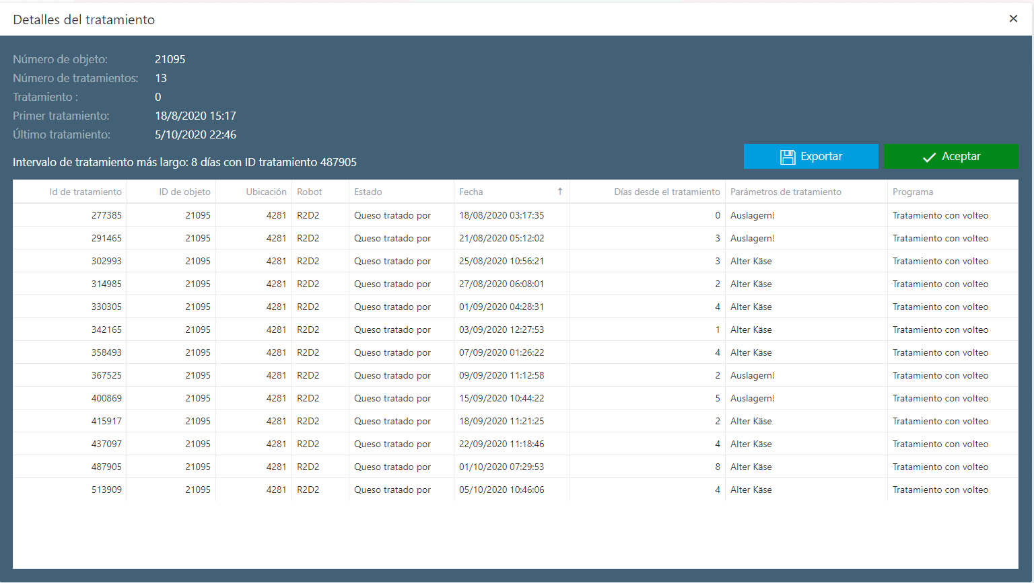The height and width of the screenshot is (583, 1034).
Task: Click the ID de objeto column header
Action: point(184,192)
